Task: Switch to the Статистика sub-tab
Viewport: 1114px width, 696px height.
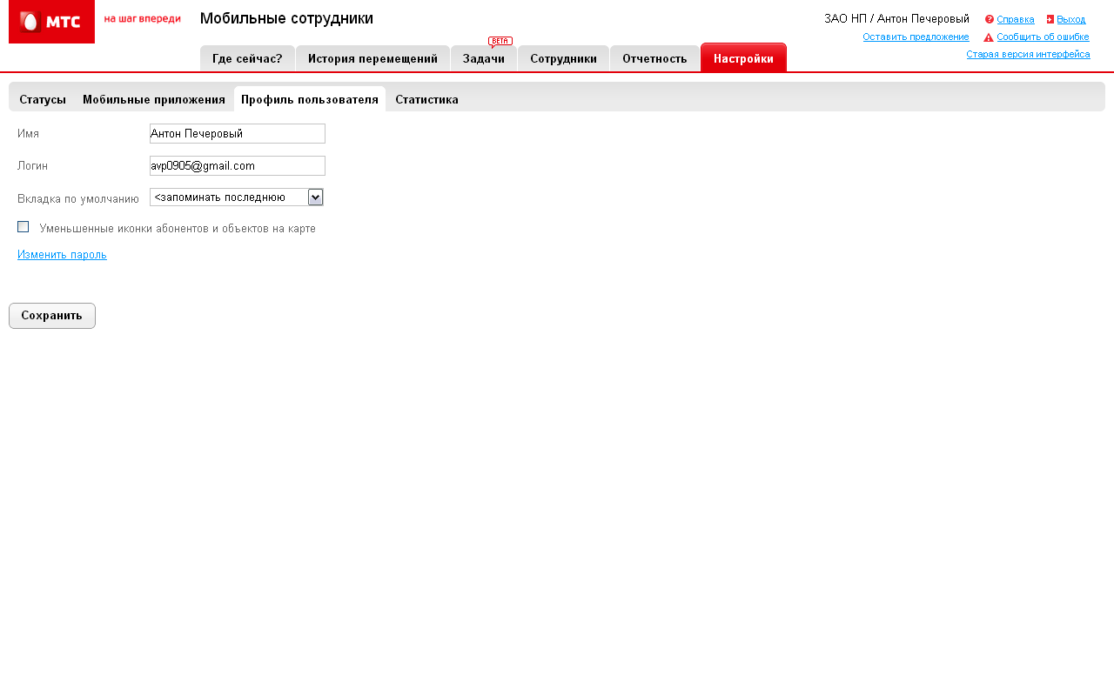Action: click(x=426, y=99)
